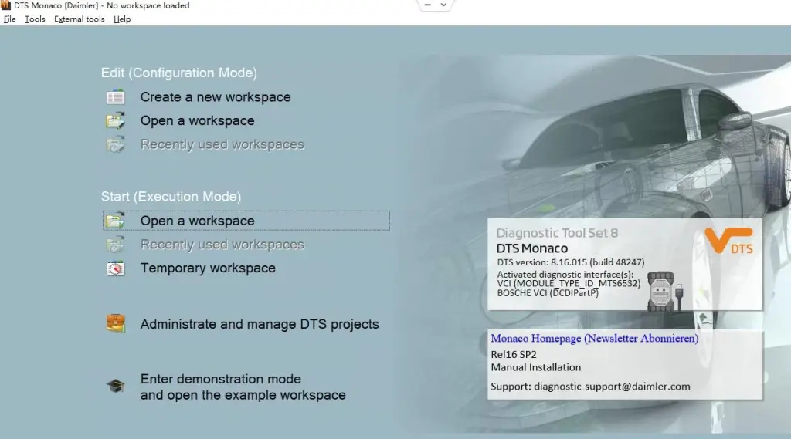The width and height of the screenshot is (791, 439).
Task: Open the Help menu
Action: 122,19
